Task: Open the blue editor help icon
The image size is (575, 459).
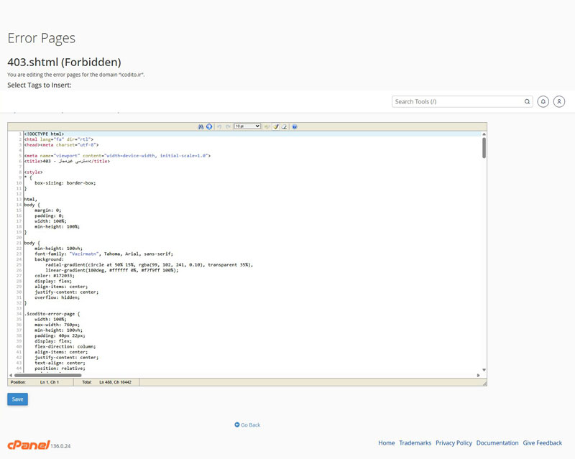Action: tap(295, 126)
